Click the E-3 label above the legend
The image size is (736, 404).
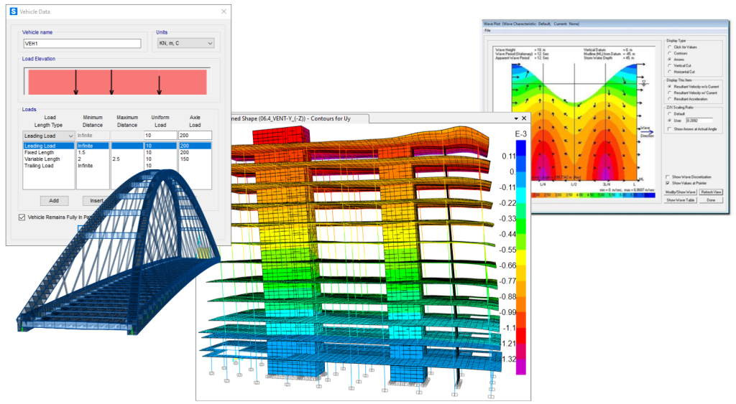coord(520,134)
